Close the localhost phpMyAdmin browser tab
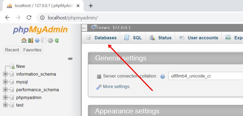Viewport: 243px width, 116px height. pos(78,6)
